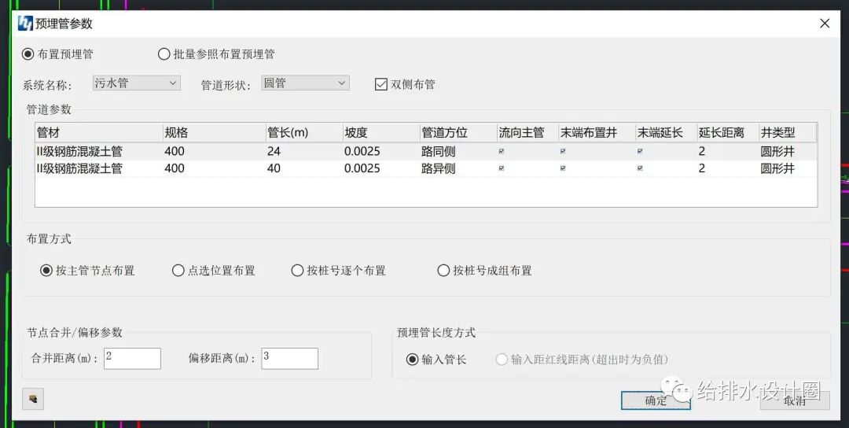
Task: Toggle 末端布置井 checkbox in 路异侧 row
Action: [563, 168]
